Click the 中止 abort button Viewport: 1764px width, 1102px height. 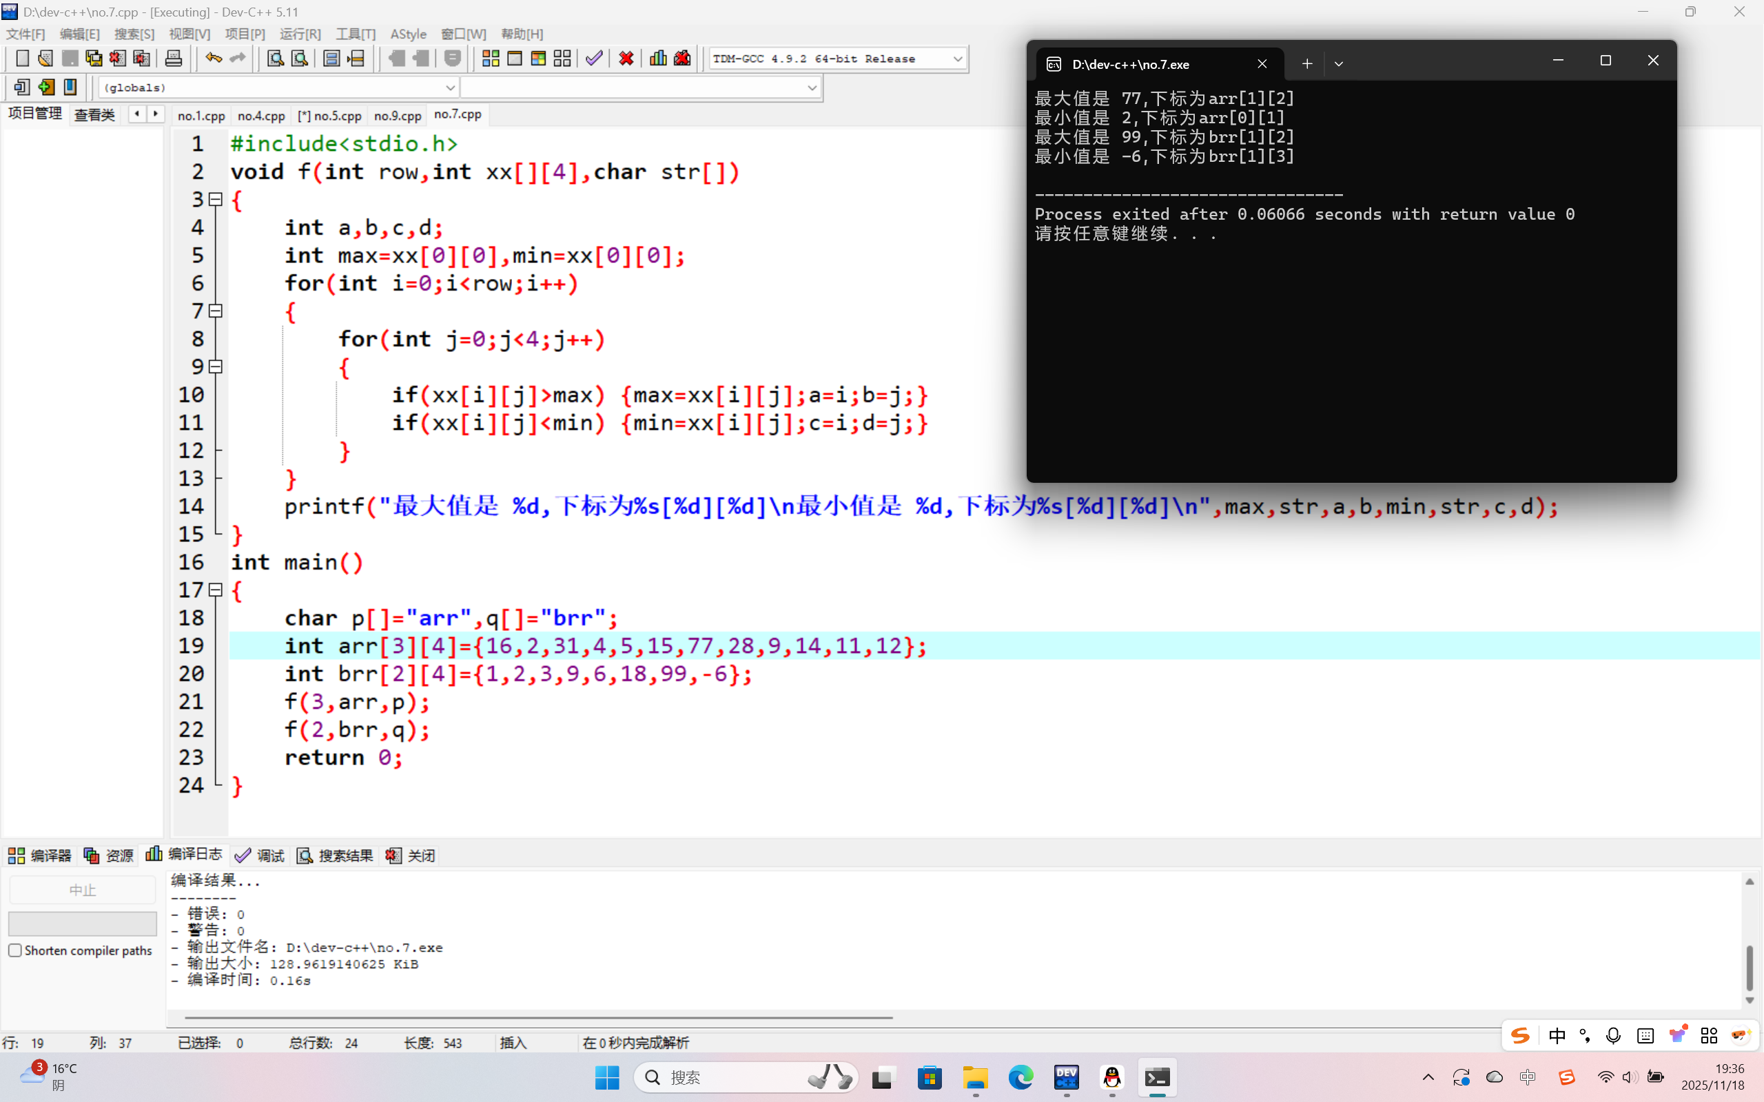coord(83,890)
